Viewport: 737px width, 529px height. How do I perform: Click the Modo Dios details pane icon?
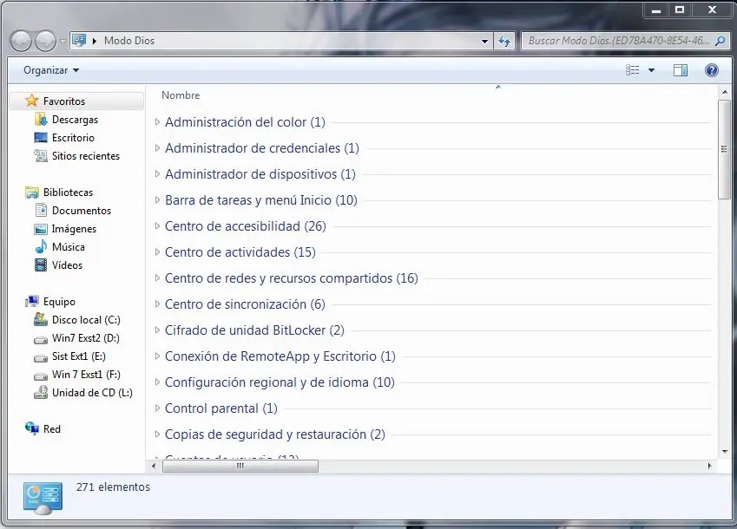pos(43,498)
